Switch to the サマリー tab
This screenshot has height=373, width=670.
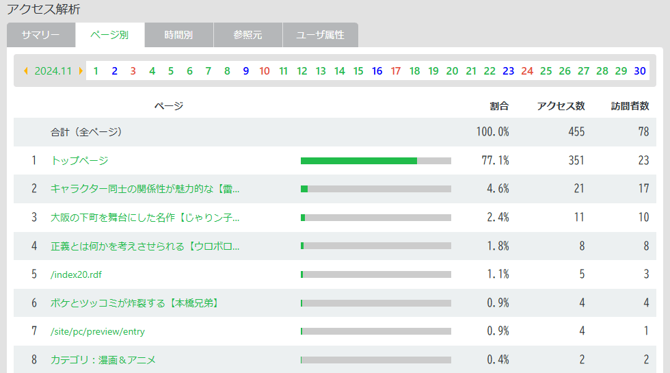coord(40,35)
